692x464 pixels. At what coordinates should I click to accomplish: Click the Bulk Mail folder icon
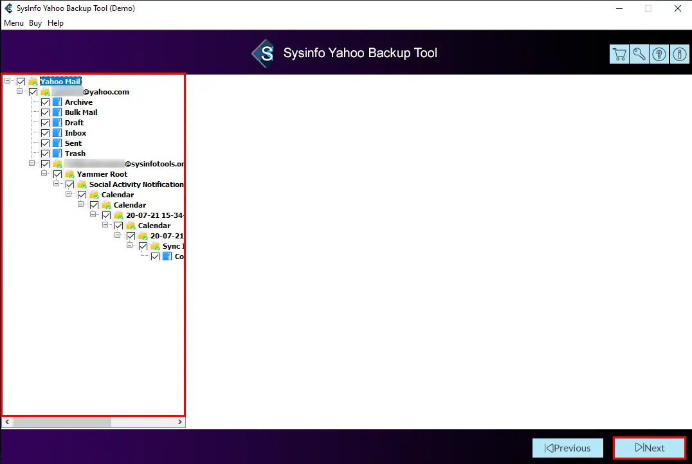pos(57,112)
